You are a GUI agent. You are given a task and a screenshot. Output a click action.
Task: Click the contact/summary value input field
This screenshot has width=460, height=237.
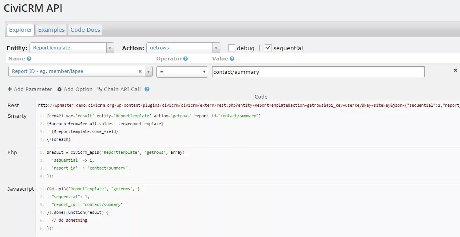tap(318, 72)
